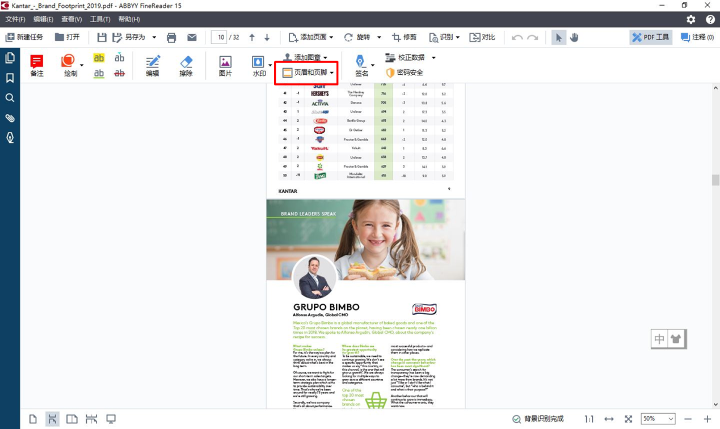The width and height of the screenshot is (720, 429).
Task: Select the yellow highlight text tool
Action: click(x=99, y=58)
